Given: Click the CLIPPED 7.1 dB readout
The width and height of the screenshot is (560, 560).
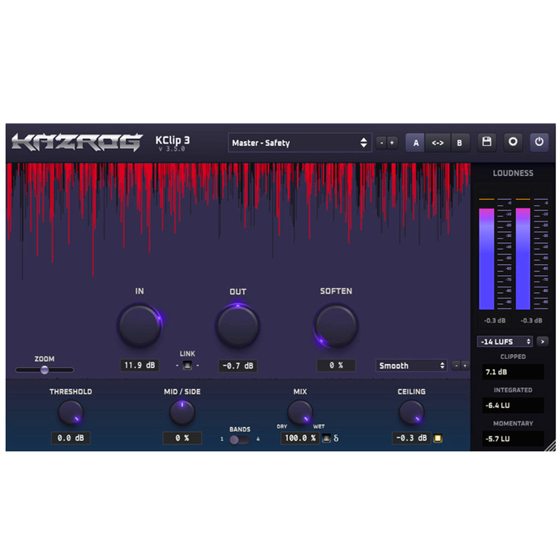Looking at the screenshot, I should [513, 372].
